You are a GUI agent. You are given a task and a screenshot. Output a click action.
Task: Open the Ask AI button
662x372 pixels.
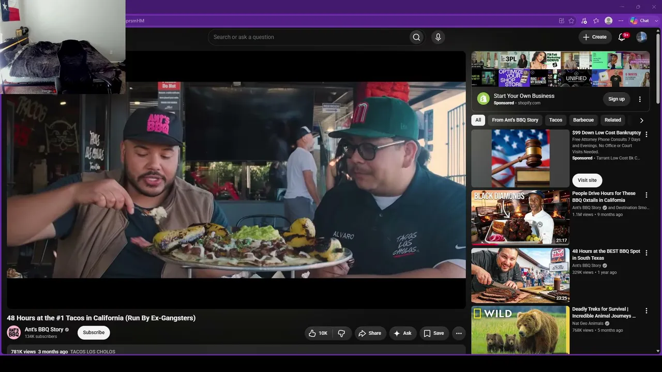403,333
